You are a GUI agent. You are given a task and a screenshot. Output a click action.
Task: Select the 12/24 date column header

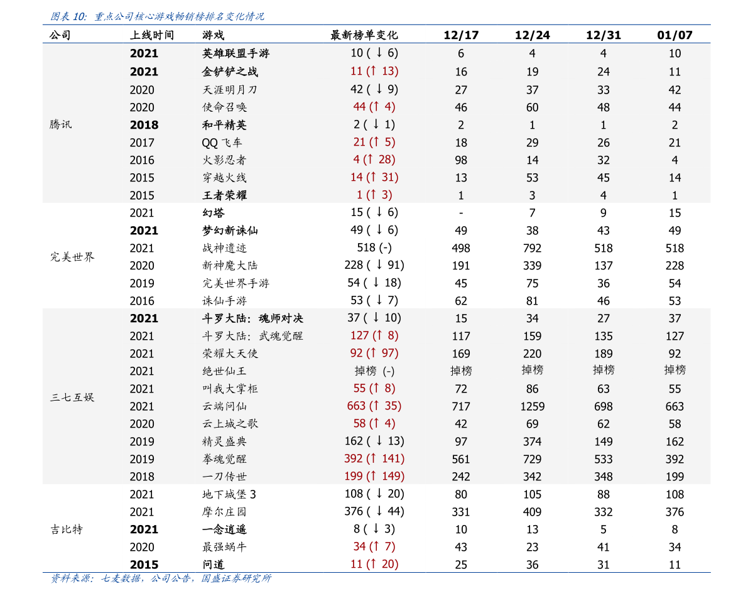point(532,35)
